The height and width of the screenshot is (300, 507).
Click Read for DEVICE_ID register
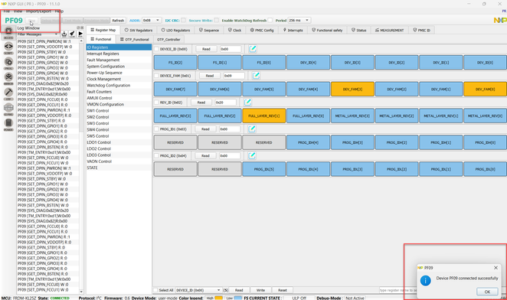[x=206, y=49]
